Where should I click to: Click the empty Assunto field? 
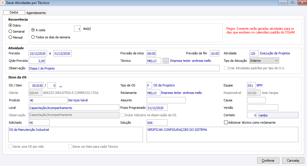[x=166, y=100]
